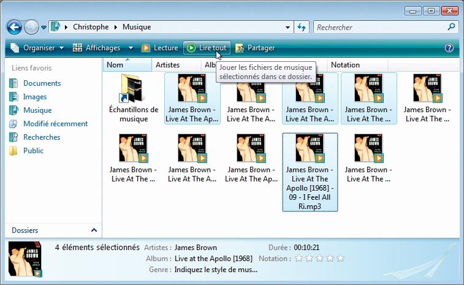
Task: Click the Liens favoris heading
Action: (x=32, y=68)
